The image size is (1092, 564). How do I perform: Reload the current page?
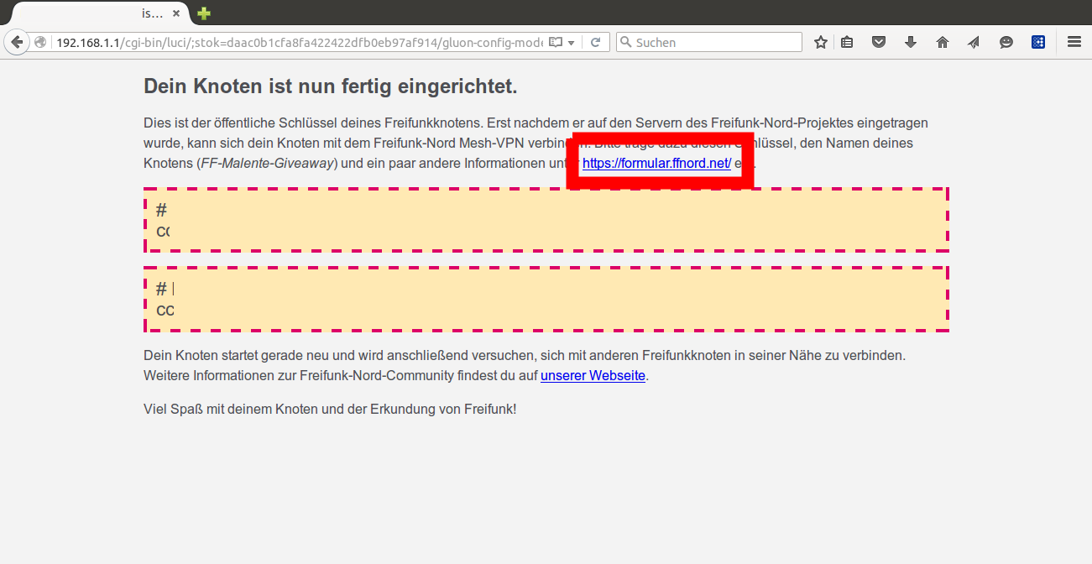(x=595, y=42)
